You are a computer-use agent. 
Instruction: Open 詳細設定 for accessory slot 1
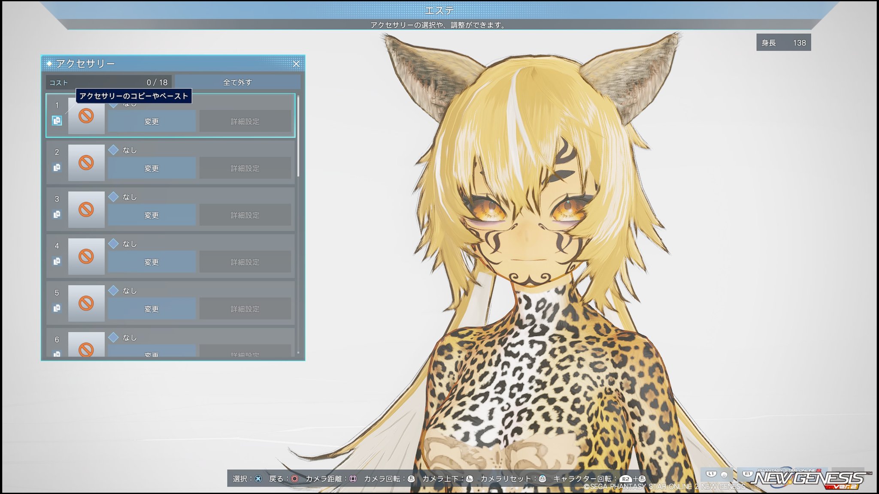[245, 121]
